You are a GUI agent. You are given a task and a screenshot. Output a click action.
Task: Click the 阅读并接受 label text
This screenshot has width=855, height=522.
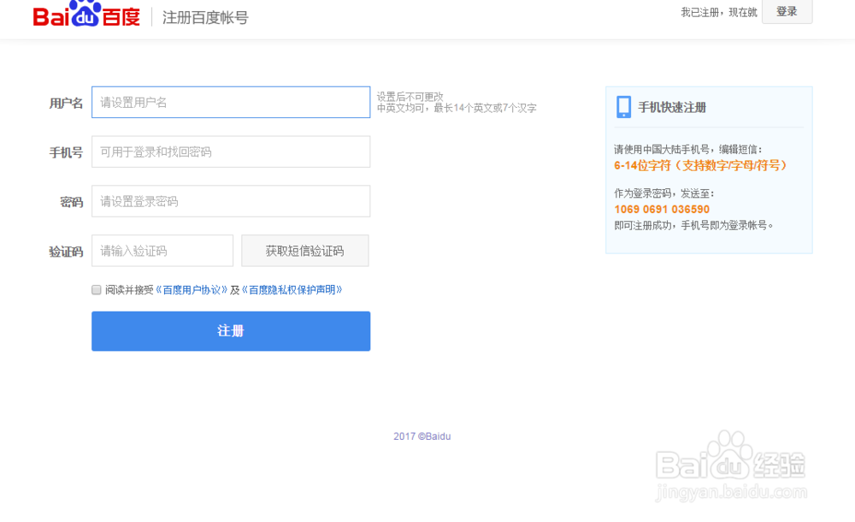click(129, 290)
